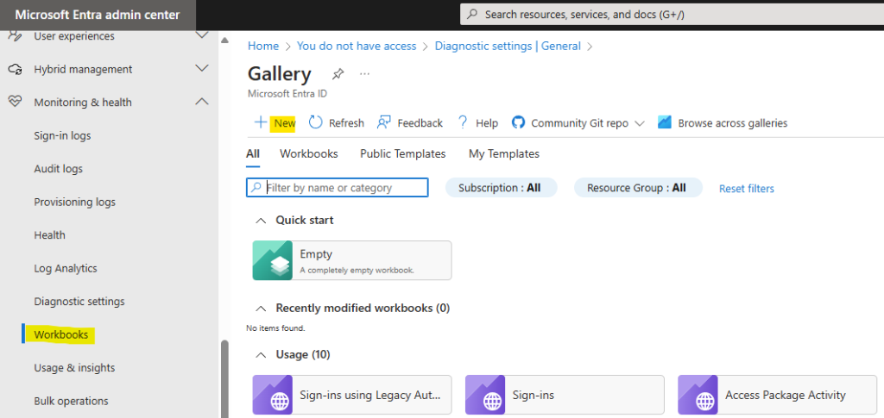Switch to My Templates tab

click(x=504, y=153)
